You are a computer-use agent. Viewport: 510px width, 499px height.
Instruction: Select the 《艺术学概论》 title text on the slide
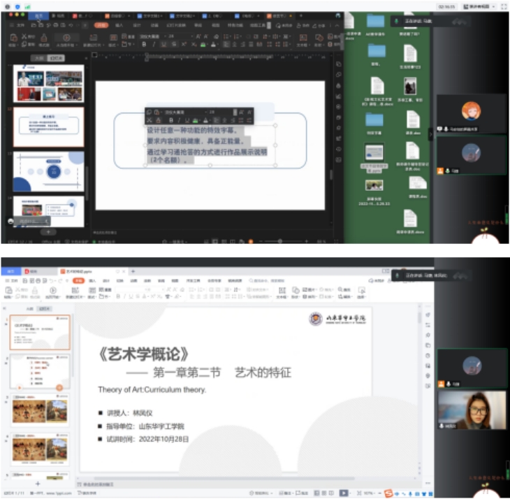click(144, 354)
